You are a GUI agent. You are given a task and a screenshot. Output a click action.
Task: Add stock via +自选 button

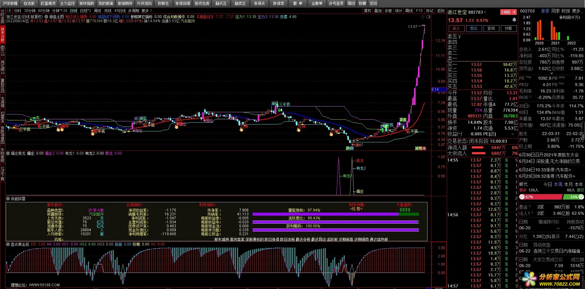[x=505, y=12]
